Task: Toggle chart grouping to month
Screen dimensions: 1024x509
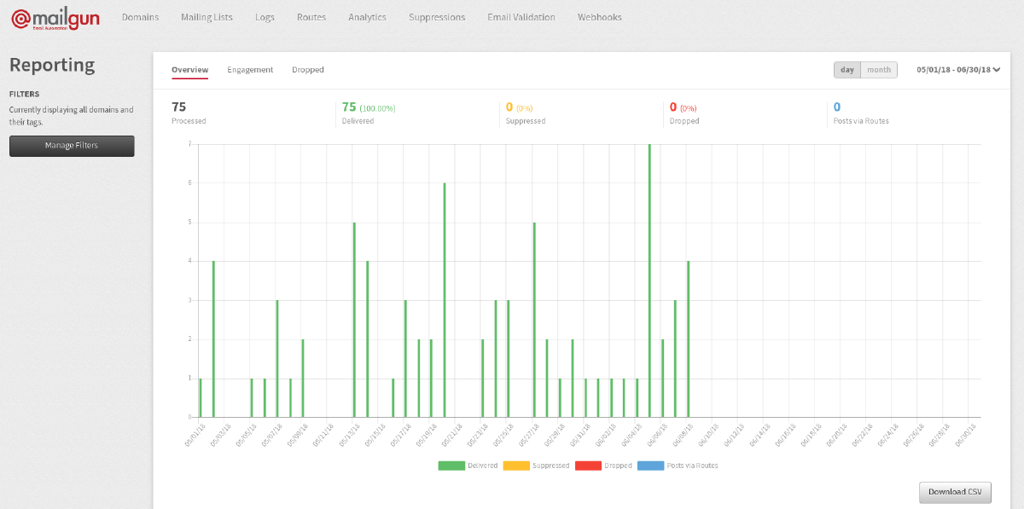Action: click(879, 70)
